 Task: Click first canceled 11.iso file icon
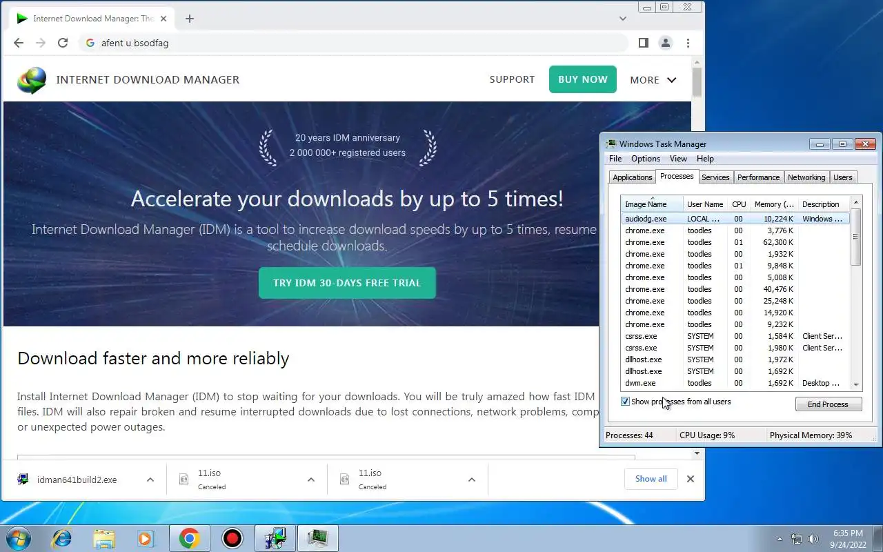coord(183,479)
